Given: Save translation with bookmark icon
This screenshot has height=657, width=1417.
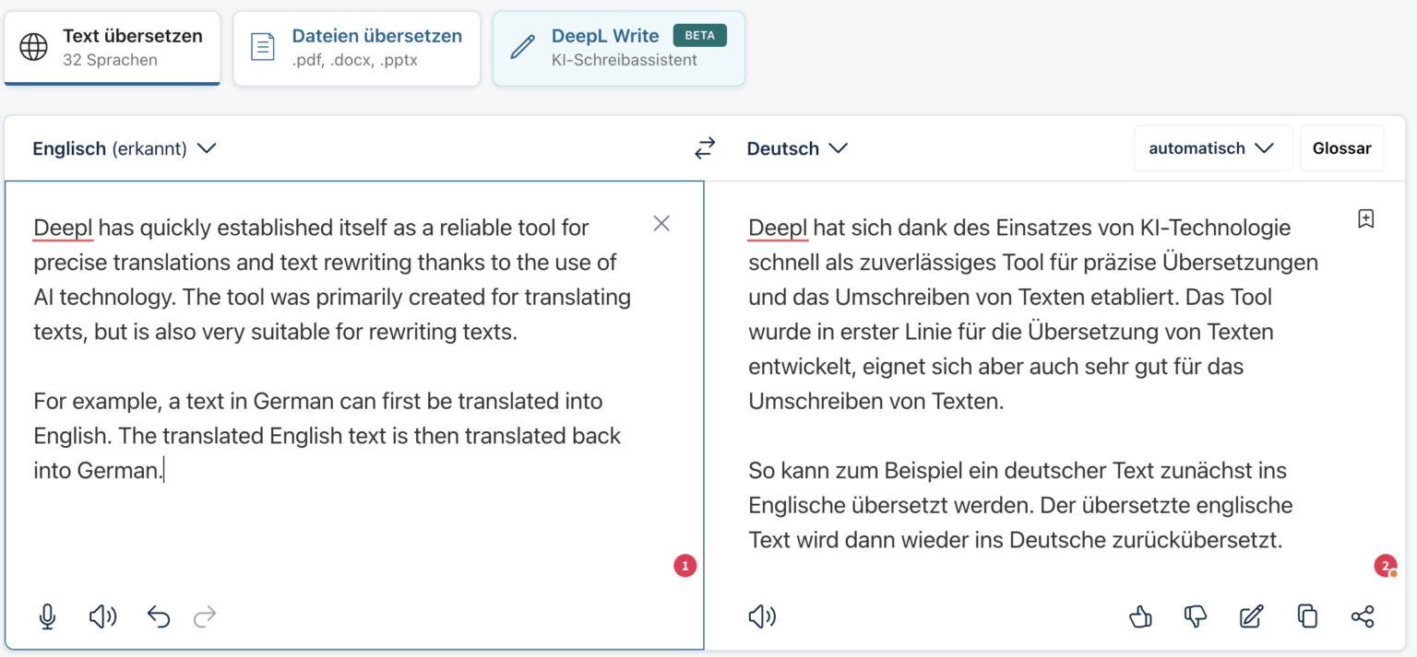Looking at the screenshot, I should [x=1366, y=218].
